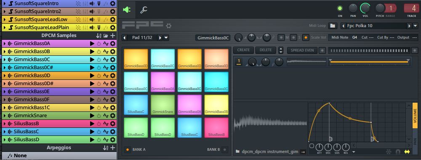Add a new DPCM sample
Viewport: 421px width, 160px height.
click(x=113, y=36)
